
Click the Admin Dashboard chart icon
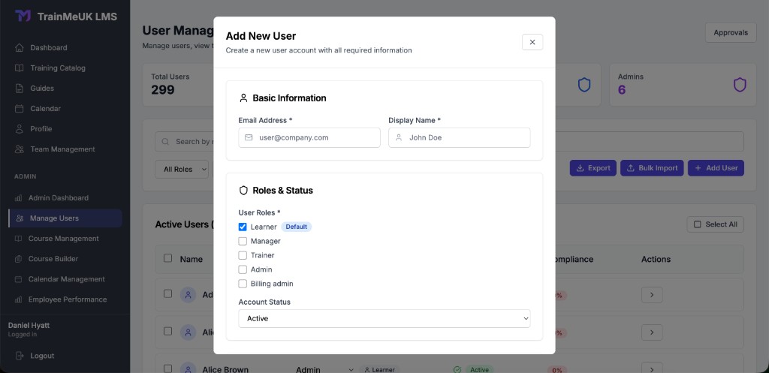pyautogui.click(x=19, y=198)
